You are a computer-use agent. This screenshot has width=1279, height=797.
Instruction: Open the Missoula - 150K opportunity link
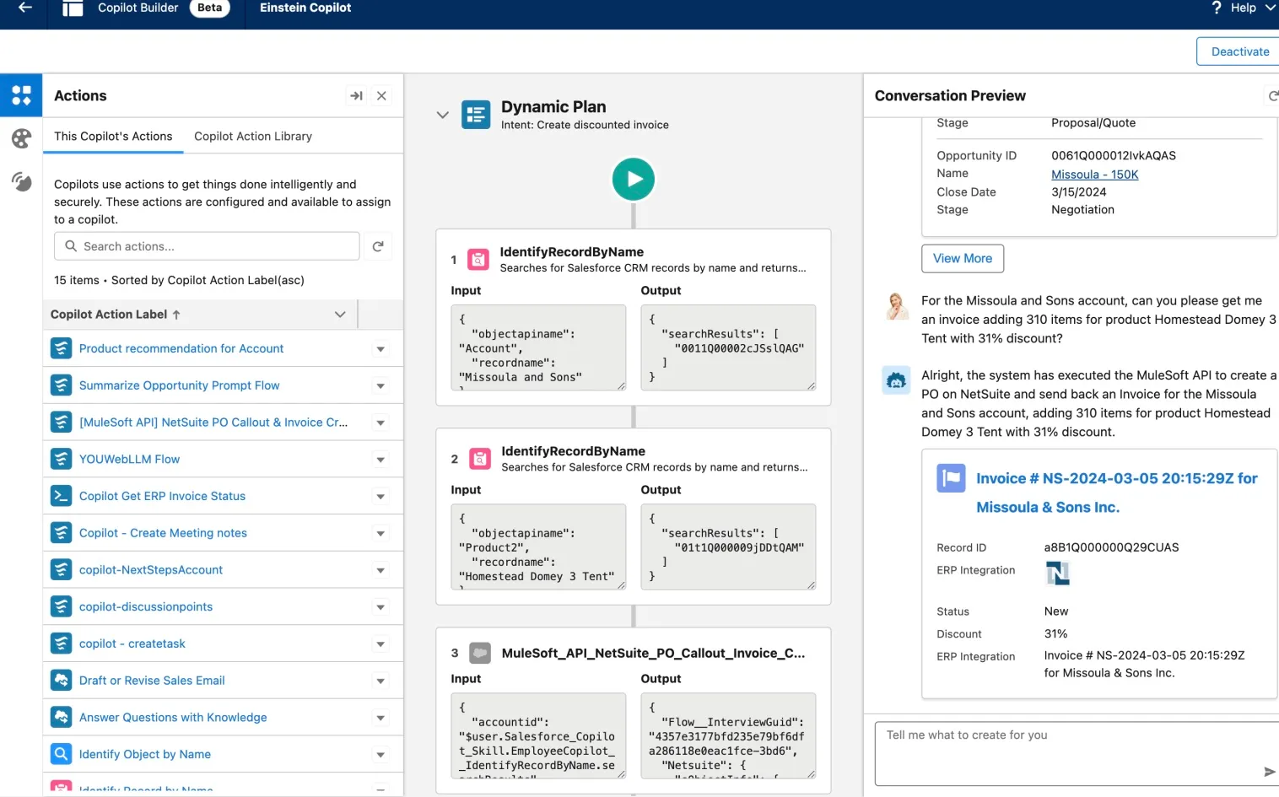[x=1094, y=175]
